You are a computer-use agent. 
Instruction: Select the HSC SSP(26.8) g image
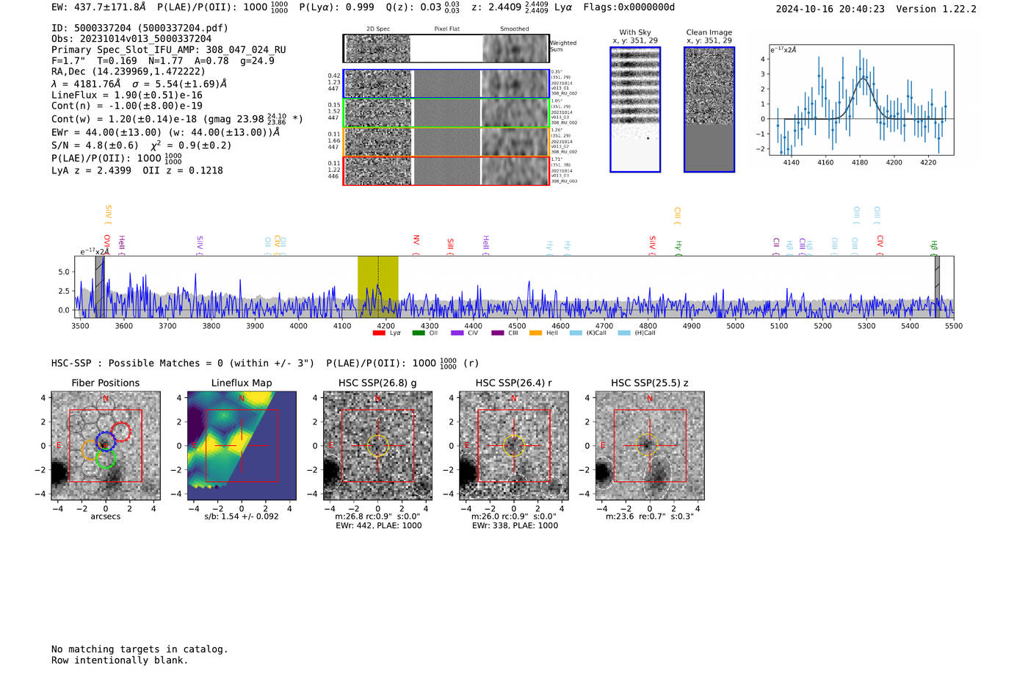click(x=377, y=446)
